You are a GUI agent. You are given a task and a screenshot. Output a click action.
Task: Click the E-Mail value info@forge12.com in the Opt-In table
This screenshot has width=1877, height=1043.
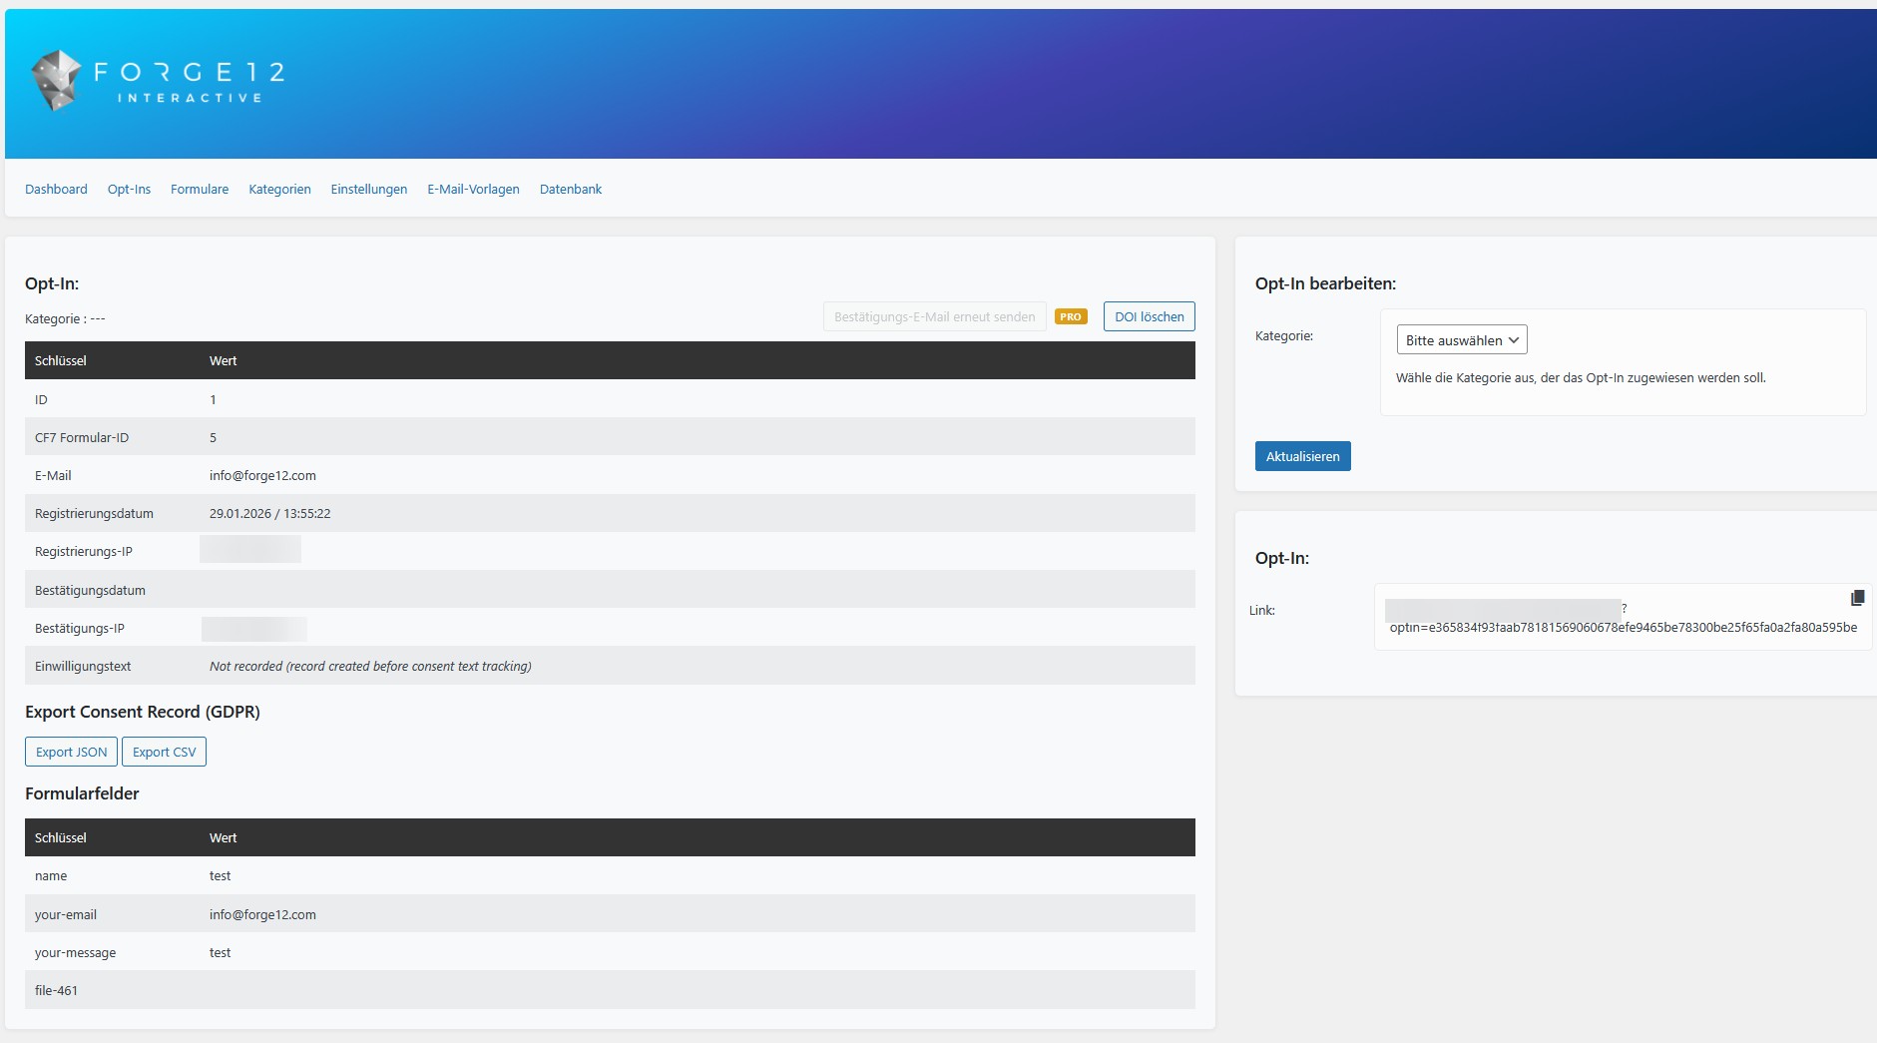click(x=262, y=476)
